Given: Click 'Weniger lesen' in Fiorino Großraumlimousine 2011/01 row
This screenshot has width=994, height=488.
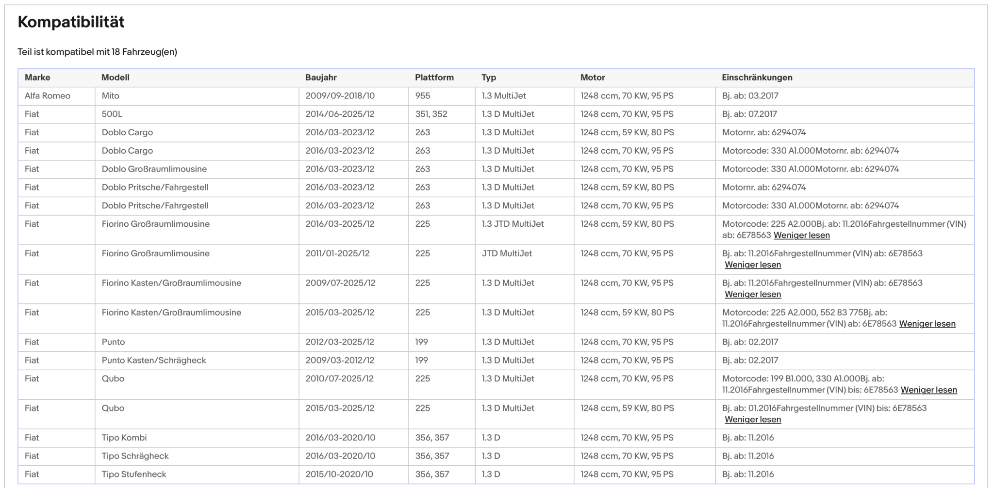Looking at the screenshot, I should [x=753, y=265].
